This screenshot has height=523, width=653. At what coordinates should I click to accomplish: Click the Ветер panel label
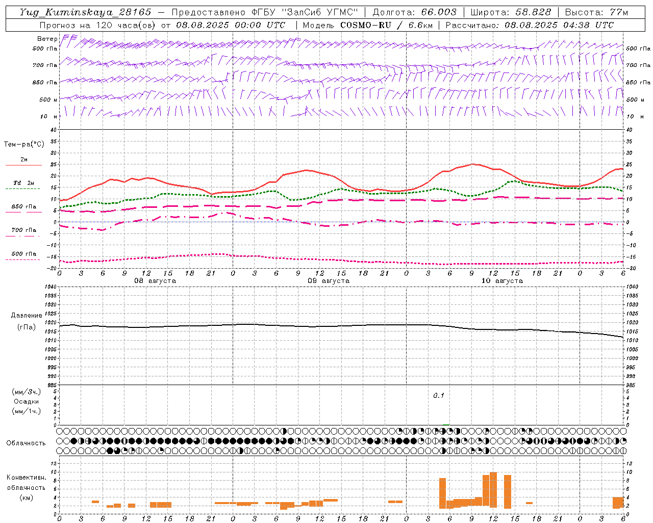pos(47,39)
